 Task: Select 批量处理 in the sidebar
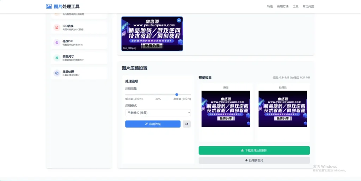pos(79,73)
